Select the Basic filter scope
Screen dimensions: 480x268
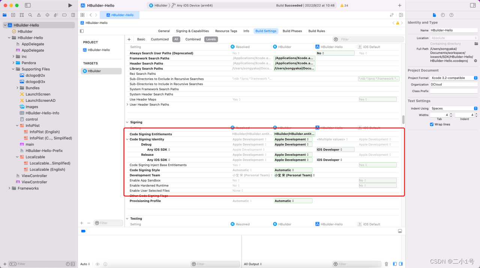pos(141,39)
